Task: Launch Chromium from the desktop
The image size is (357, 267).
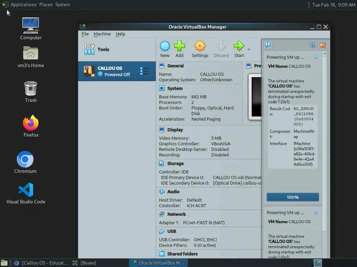Action: [x=25, y=162]
